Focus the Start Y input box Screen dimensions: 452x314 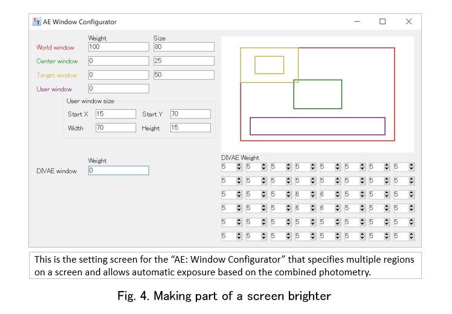point(190,114)
